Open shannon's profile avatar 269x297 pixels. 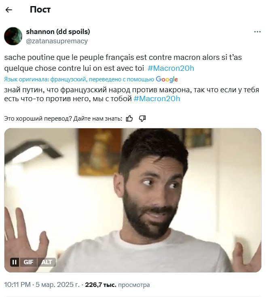point(13,36)
